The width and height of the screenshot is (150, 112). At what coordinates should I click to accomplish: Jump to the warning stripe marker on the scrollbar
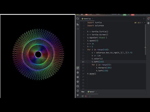coord(145,48)
